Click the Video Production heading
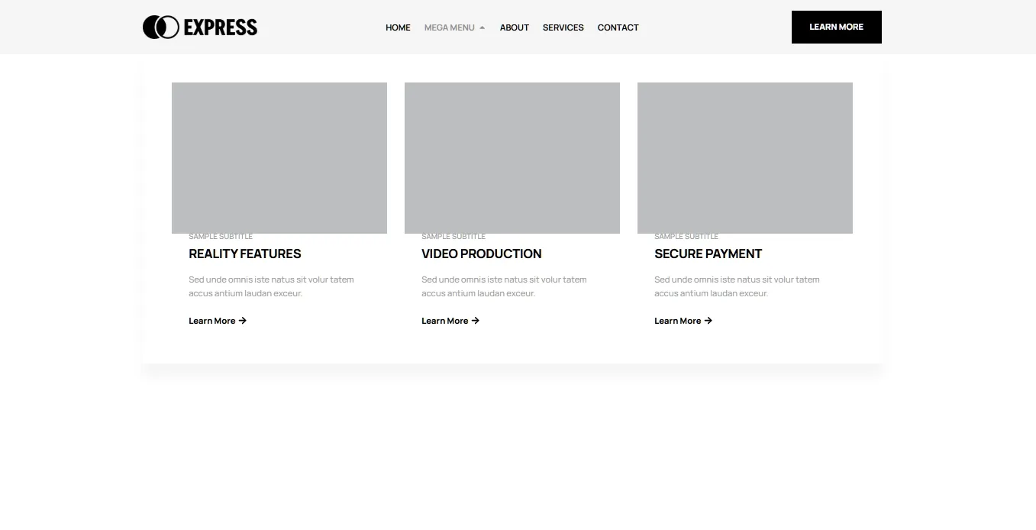The width and height of the screenshot is (1036, 530). tap(482, 254)
